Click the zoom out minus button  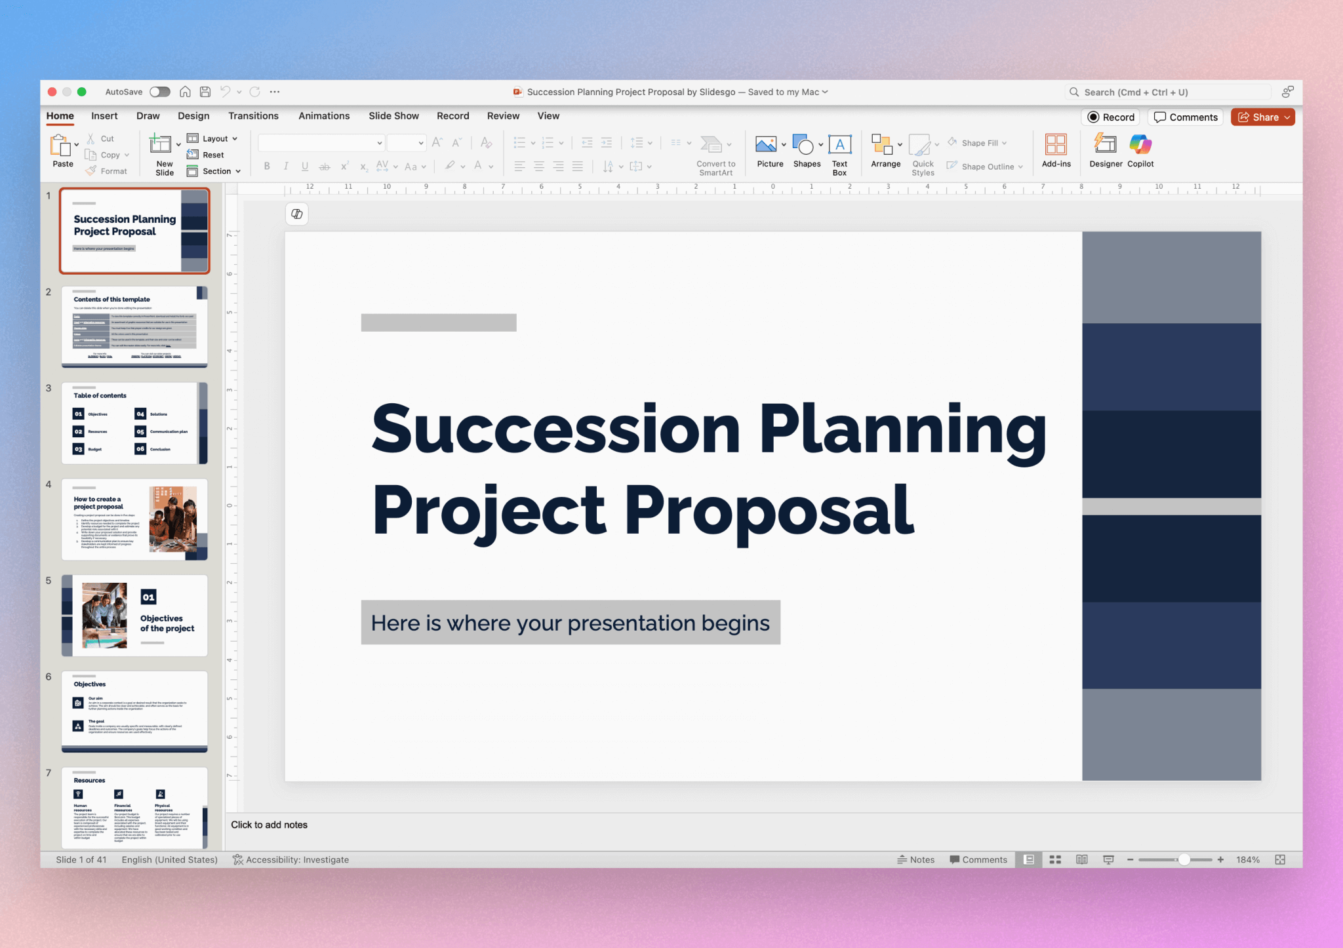tap(1131, 859)
